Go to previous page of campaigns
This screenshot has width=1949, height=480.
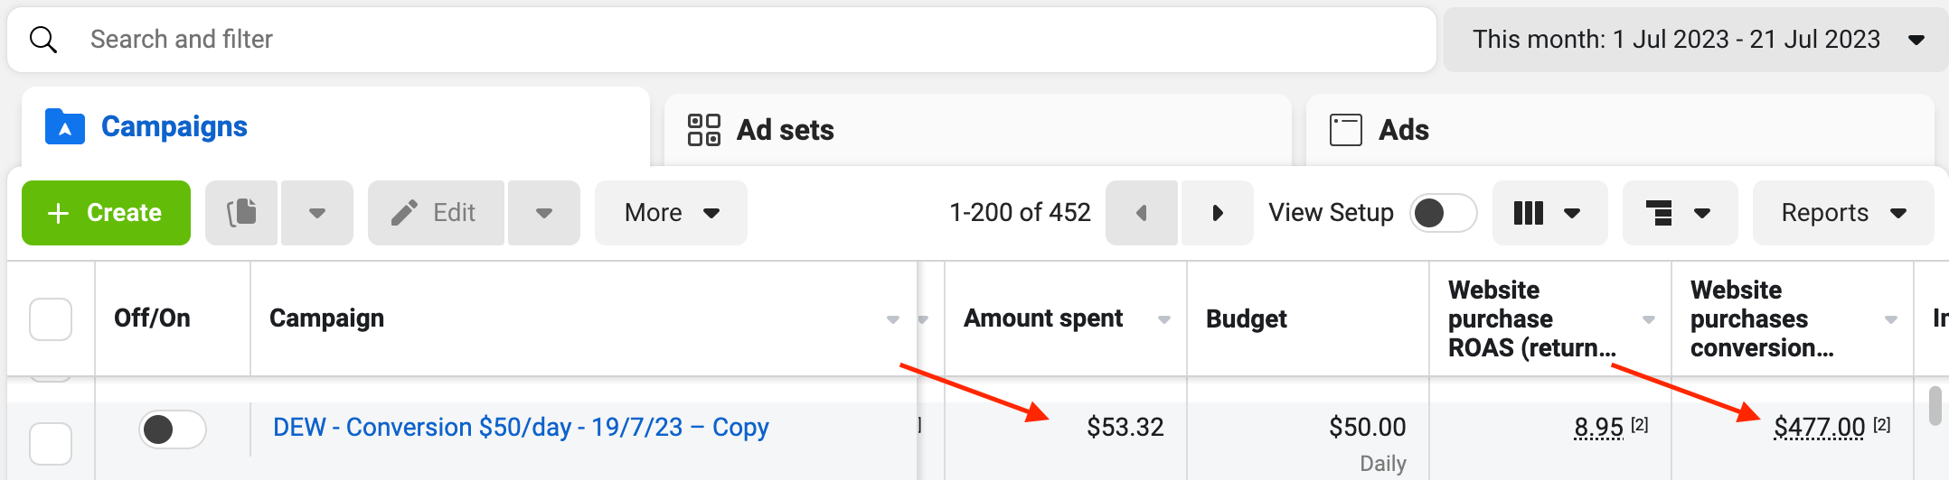click(1142, 213)
